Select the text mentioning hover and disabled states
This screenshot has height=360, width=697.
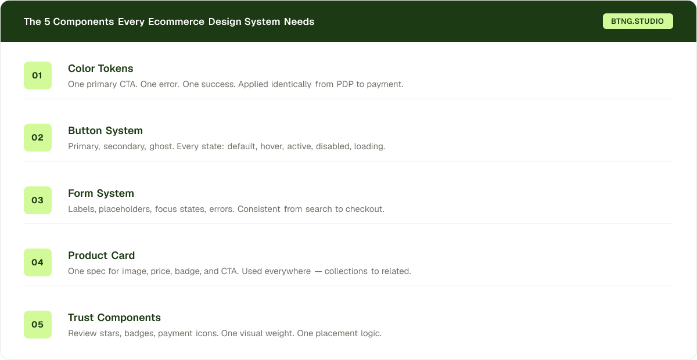point(227,146)
